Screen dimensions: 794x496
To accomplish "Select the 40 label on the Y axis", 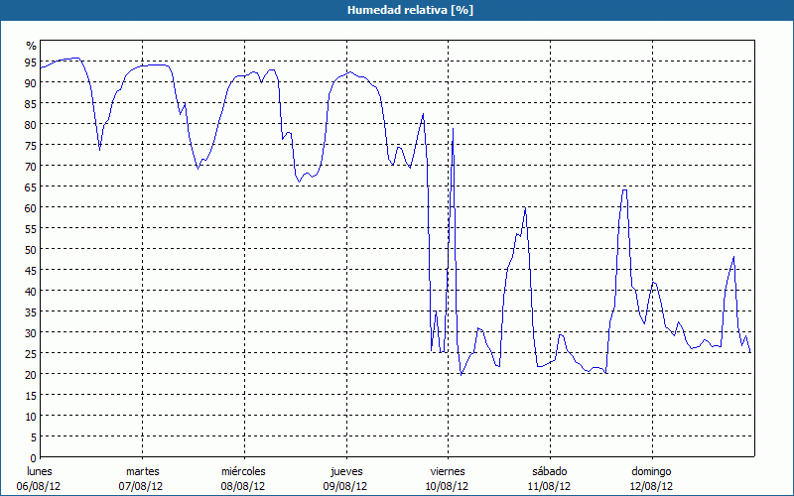I will (x=31, y=291).
